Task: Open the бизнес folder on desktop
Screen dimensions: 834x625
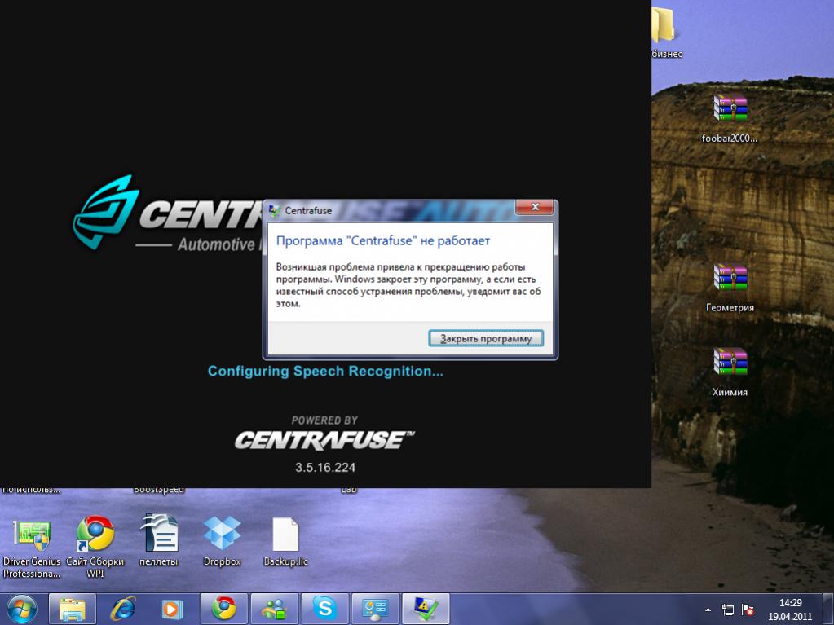Action: pyautogui.click(x=663, y=27)
